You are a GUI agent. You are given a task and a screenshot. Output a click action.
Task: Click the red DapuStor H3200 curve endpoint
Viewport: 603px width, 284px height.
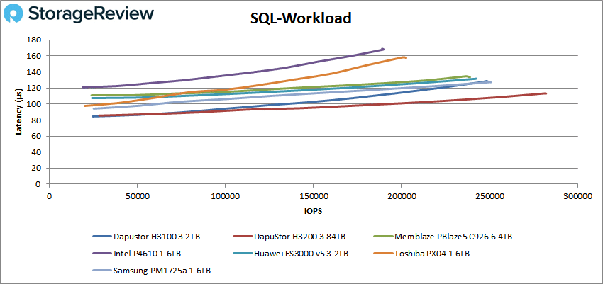[545, 93]
